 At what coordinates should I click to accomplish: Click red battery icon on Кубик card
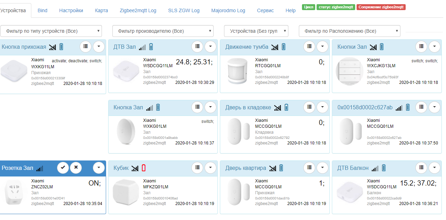144,168
